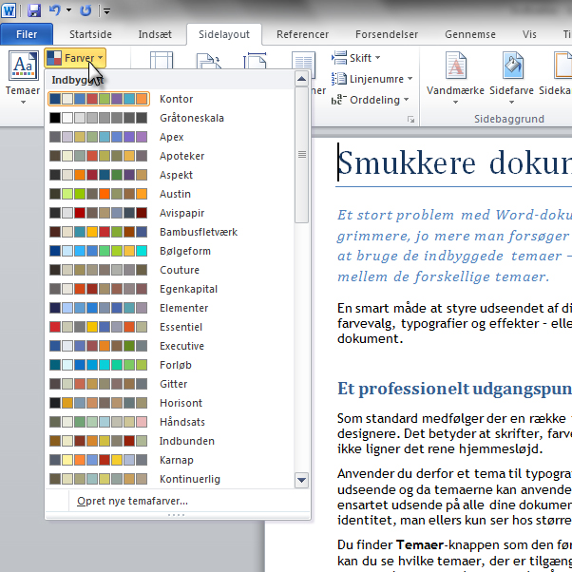Open the Referencer ribbon tab
Image resolution: width=572 pixels, height=572 pixels.
pyautogui.click(x=302, y=35)
